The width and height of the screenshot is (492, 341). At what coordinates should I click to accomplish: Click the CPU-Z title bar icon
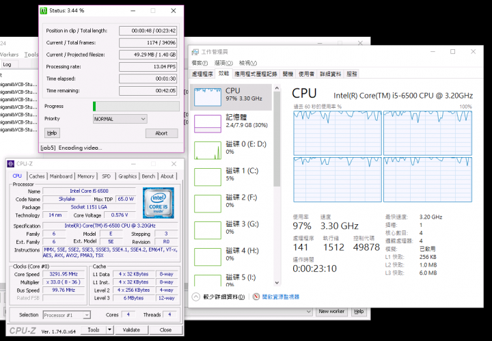(x=11, y=164)
